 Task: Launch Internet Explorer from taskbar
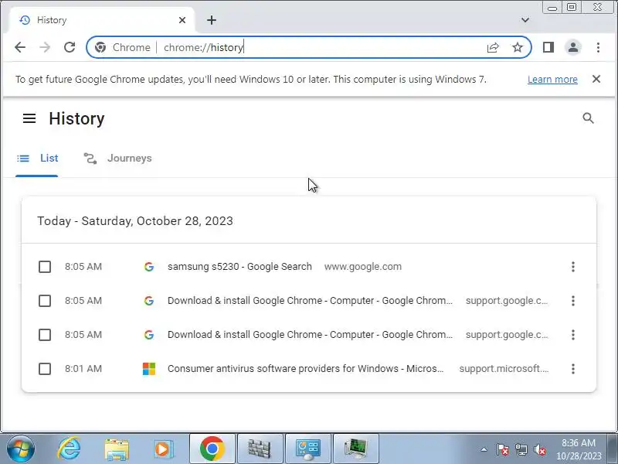tap(69, 449)
